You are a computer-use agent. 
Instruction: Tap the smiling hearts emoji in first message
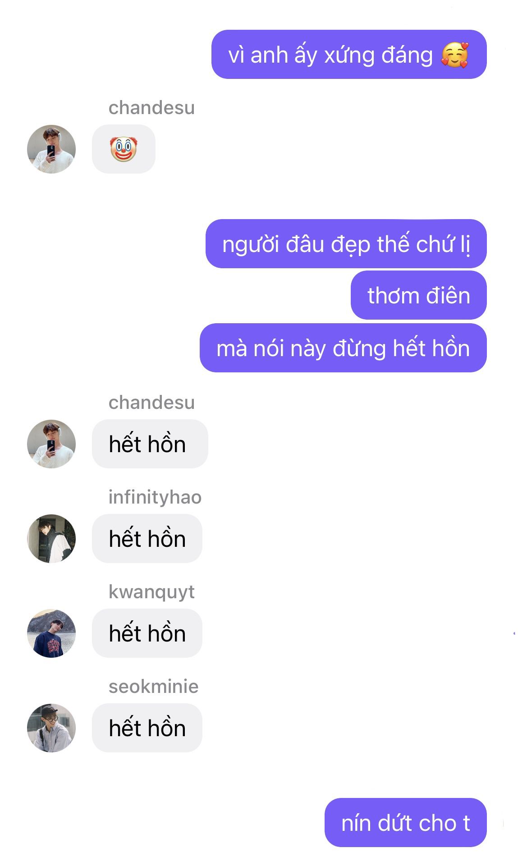(455, 55)
